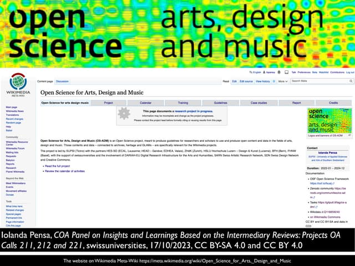Viewport: 355px width, 266px height.
Task: Click the watch star icon
Action: tap(274, 81)
